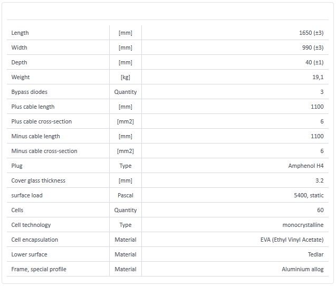This screenshot has width=336, height=286.
Task: Select the Amphenol H4 plug value
Action: click(x=306, y=166)
